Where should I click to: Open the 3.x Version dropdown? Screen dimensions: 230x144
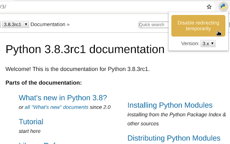pyautogui.click(x=208, y=44)
